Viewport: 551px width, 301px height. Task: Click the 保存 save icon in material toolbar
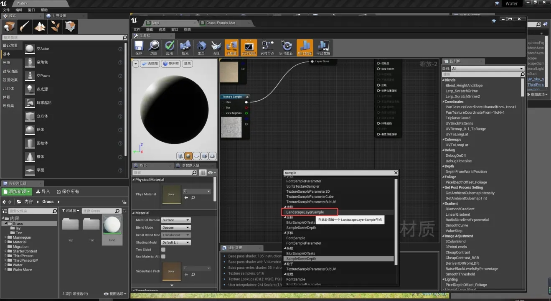[x=139, y=46]
